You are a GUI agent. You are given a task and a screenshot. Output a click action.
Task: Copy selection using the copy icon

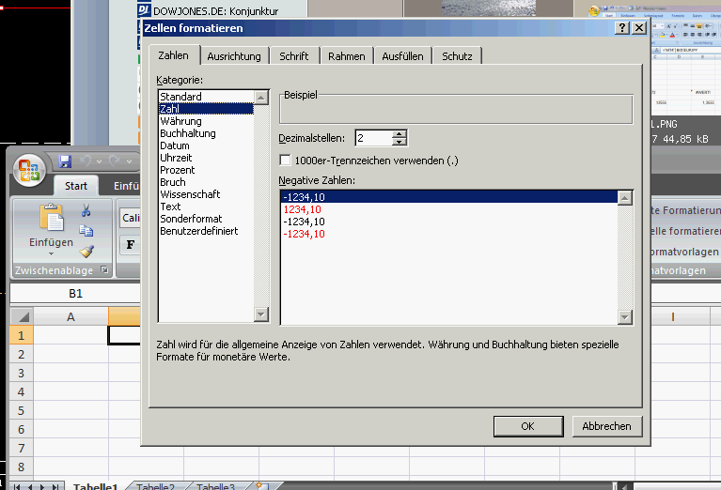[86, 231]
